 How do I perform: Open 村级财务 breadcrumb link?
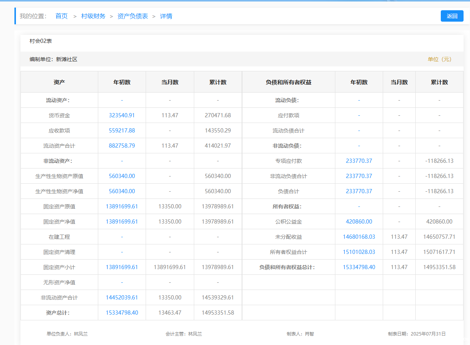coord(93,16)
